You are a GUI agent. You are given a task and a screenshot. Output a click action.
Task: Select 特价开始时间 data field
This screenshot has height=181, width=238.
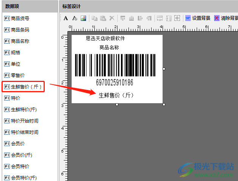[x=21, y=121]
